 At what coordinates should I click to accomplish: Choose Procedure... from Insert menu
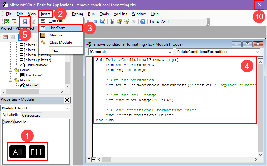61,21
